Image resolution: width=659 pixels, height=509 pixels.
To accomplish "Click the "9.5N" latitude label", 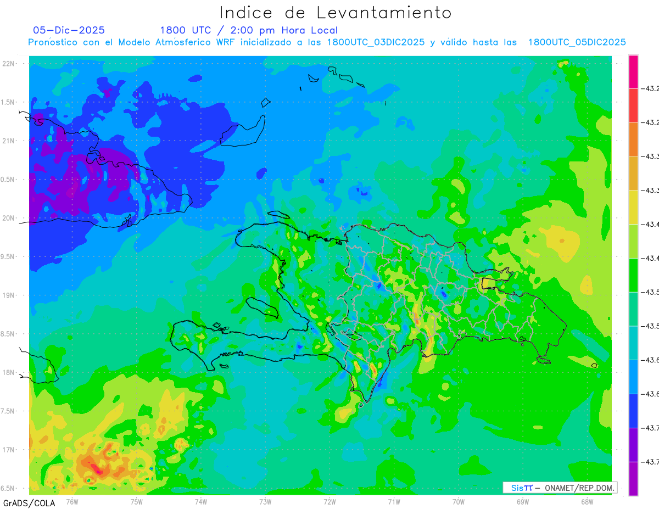I will (x=8, y=257).
